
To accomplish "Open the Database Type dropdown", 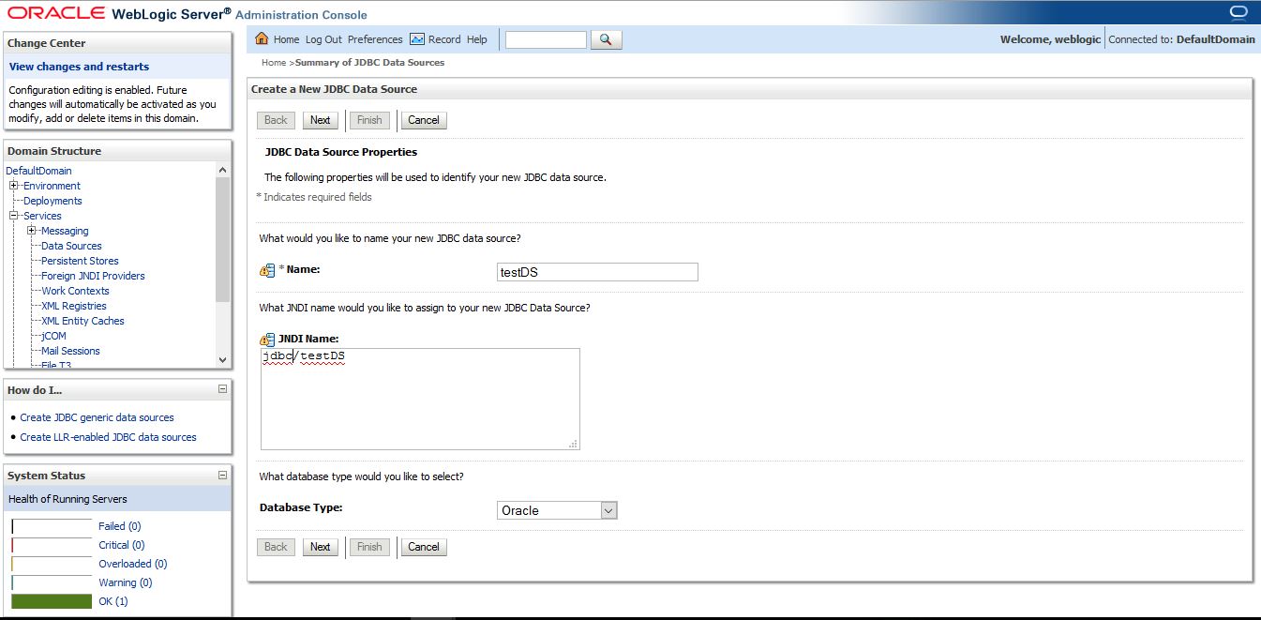I will (608, 510).
